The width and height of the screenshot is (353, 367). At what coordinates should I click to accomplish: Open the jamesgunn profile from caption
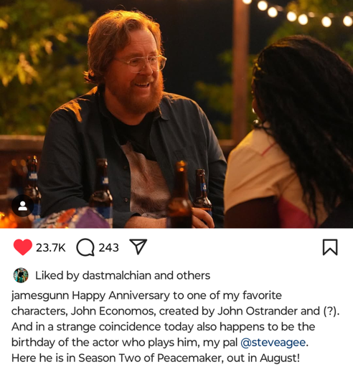click(40, 296)
